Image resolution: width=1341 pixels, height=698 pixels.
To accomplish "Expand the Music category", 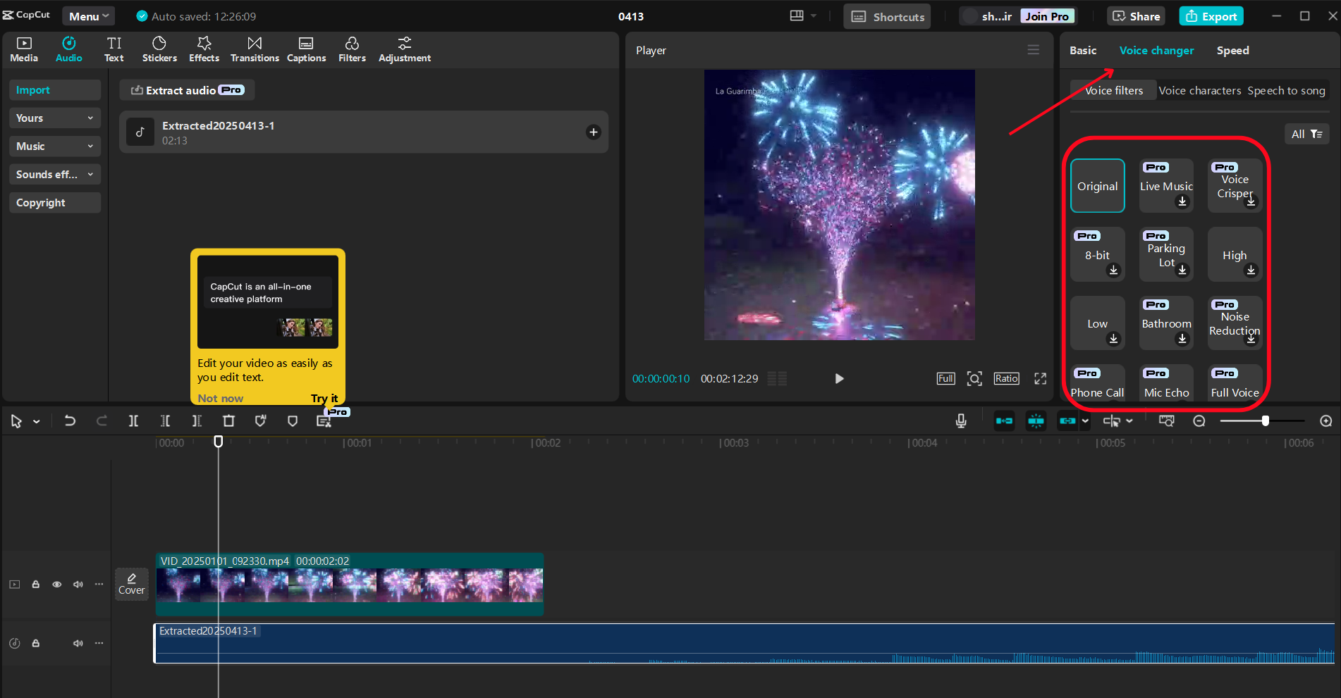I will pyautogui.click(x=54, y=146).
